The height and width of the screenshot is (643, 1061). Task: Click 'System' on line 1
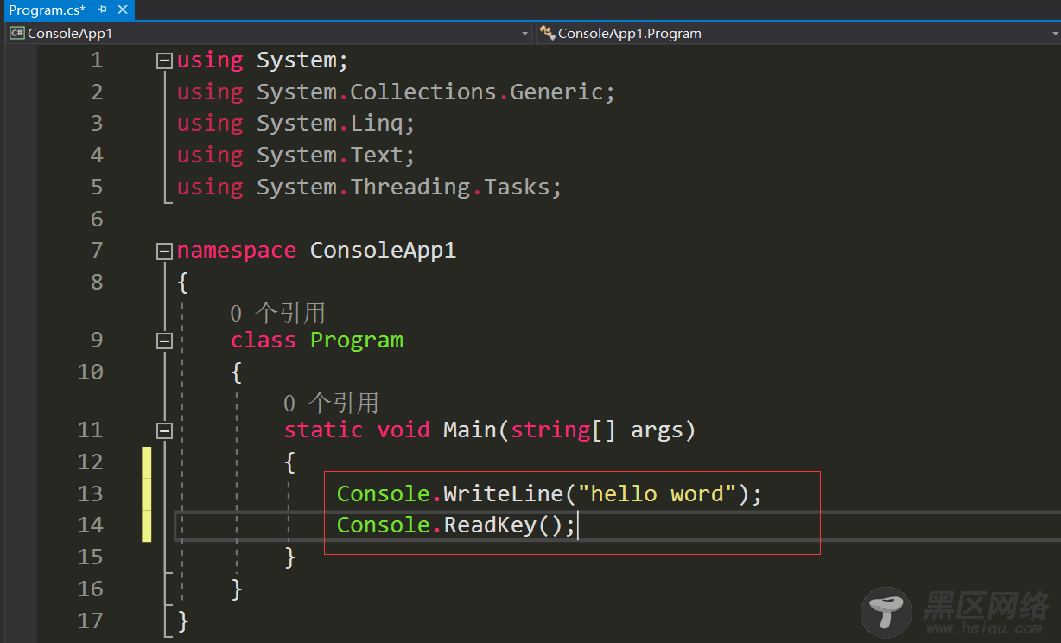(296, 60)
